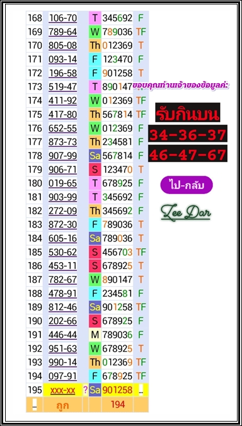
Task: Select the 530-62 underlined number
Action: point(63,253)
